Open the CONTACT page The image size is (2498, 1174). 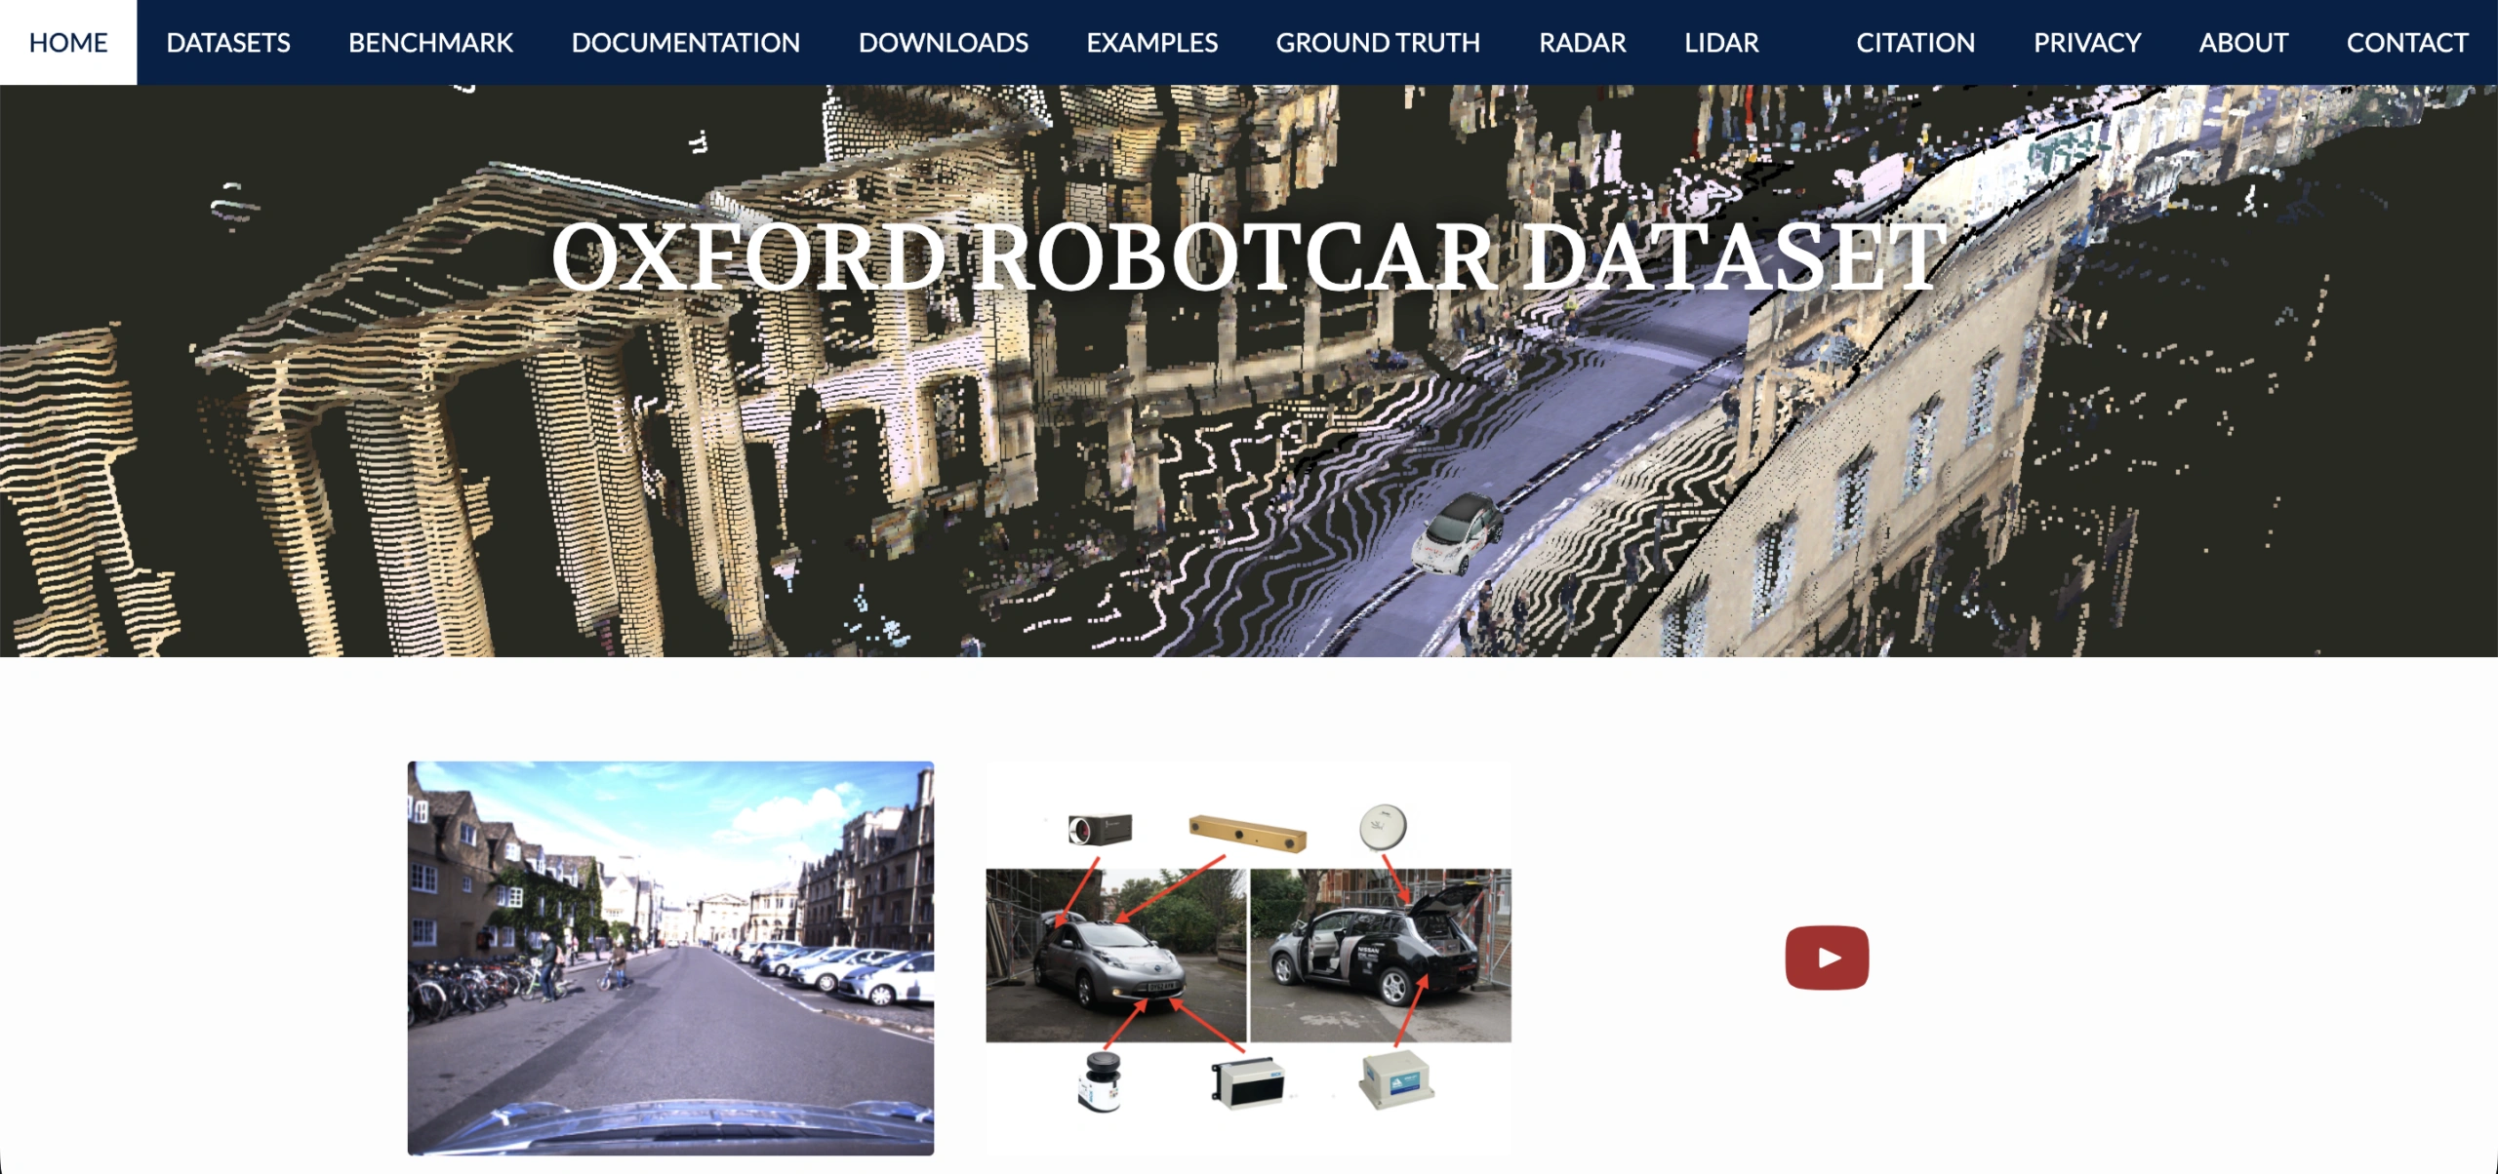2407,42
